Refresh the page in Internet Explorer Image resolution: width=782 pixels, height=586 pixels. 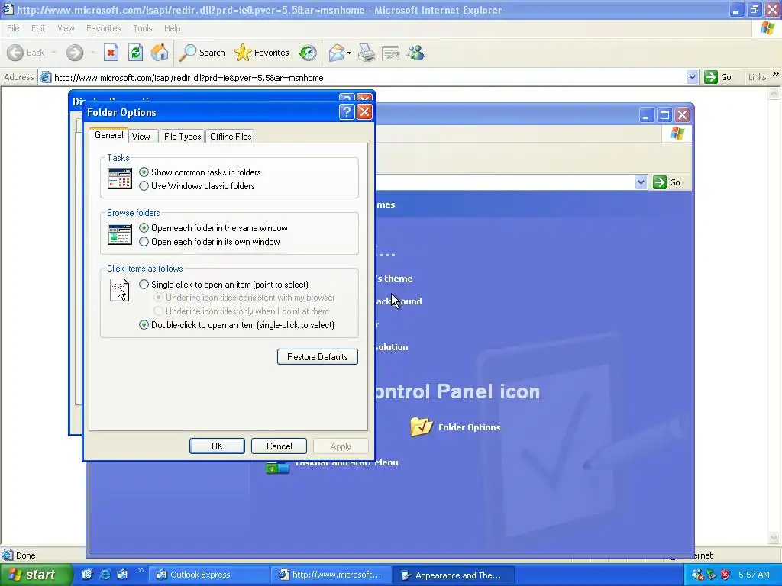click(135, 53)
